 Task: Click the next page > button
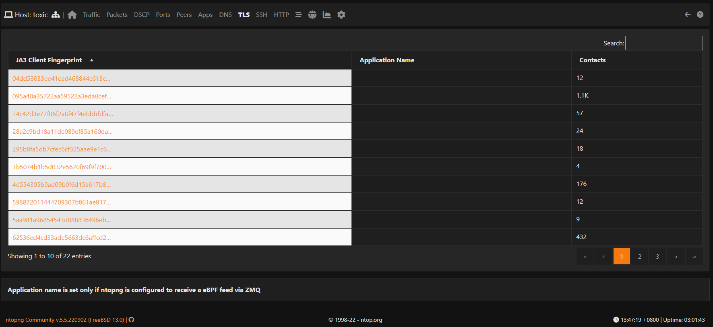pyautogui.click(x=676, y=256)
